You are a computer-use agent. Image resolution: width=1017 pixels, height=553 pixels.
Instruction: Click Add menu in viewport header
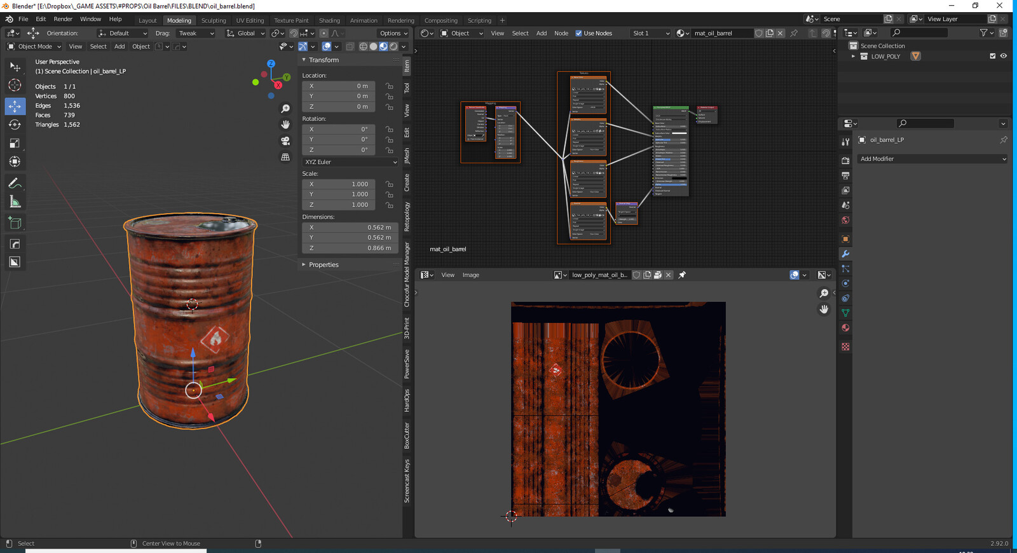click(119, 46)
